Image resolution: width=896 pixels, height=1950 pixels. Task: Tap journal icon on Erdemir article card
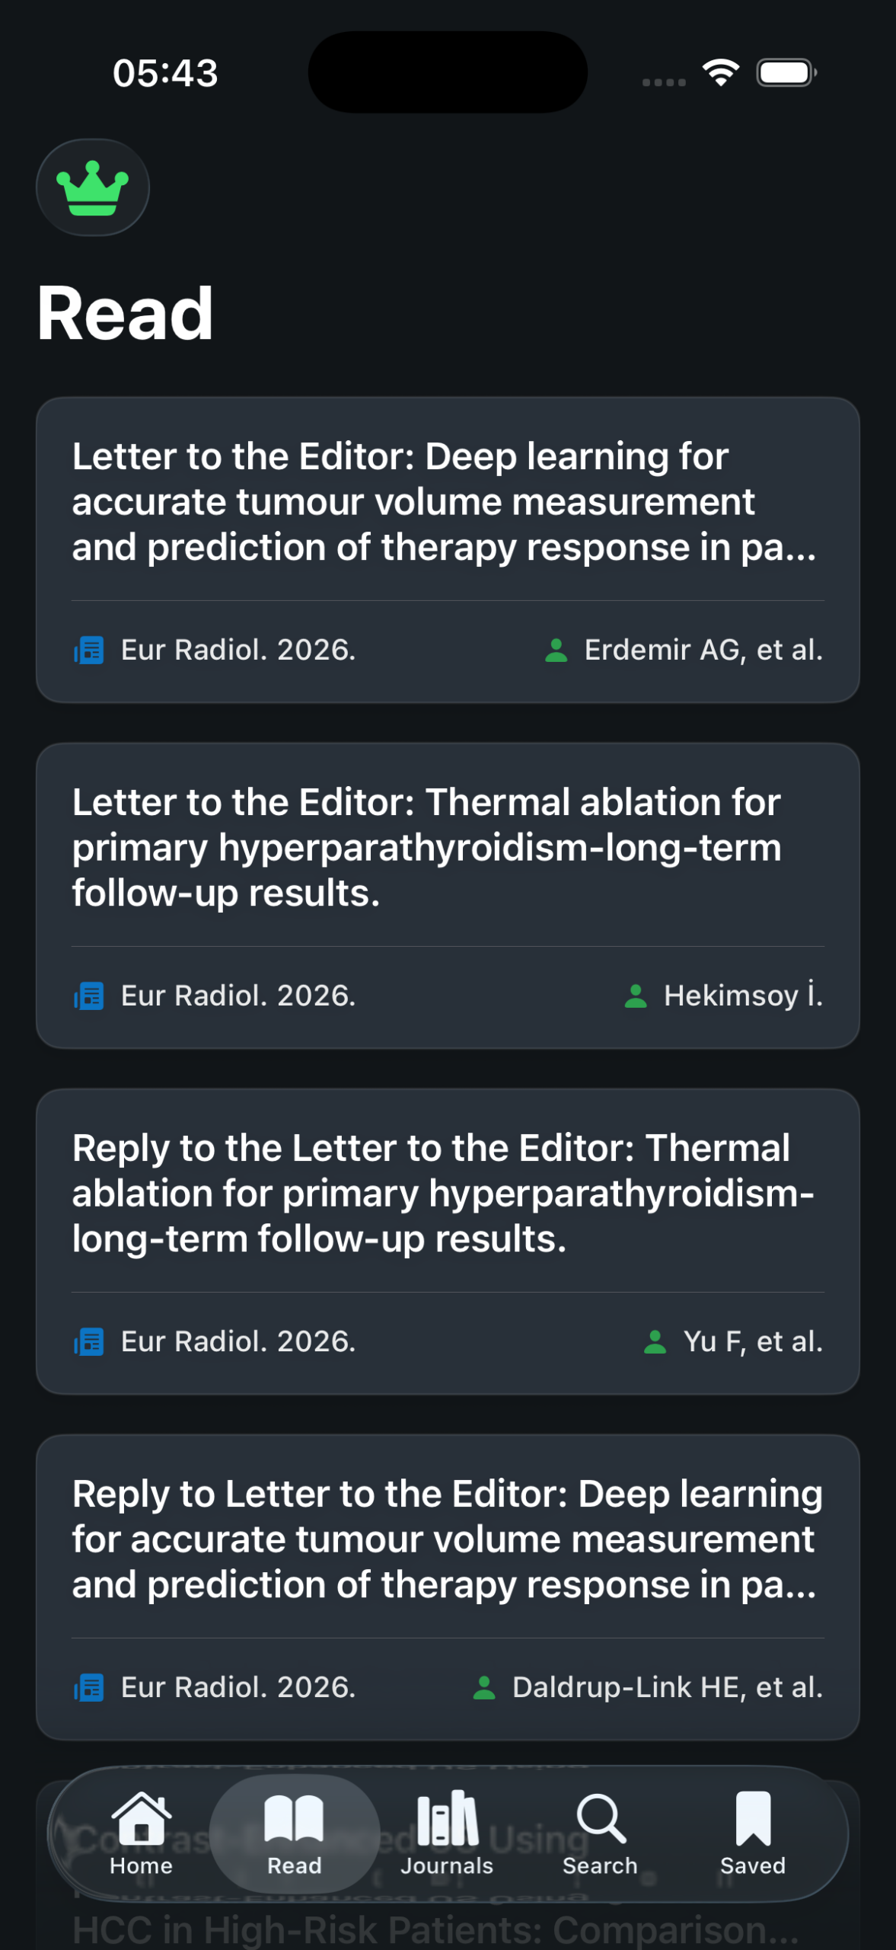[89, 651]
